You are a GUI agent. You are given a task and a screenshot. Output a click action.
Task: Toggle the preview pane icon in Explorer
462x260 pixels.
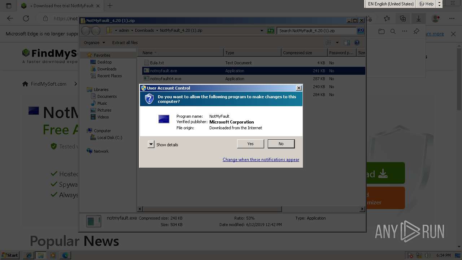pyautogui.click(x=347, y=43)
